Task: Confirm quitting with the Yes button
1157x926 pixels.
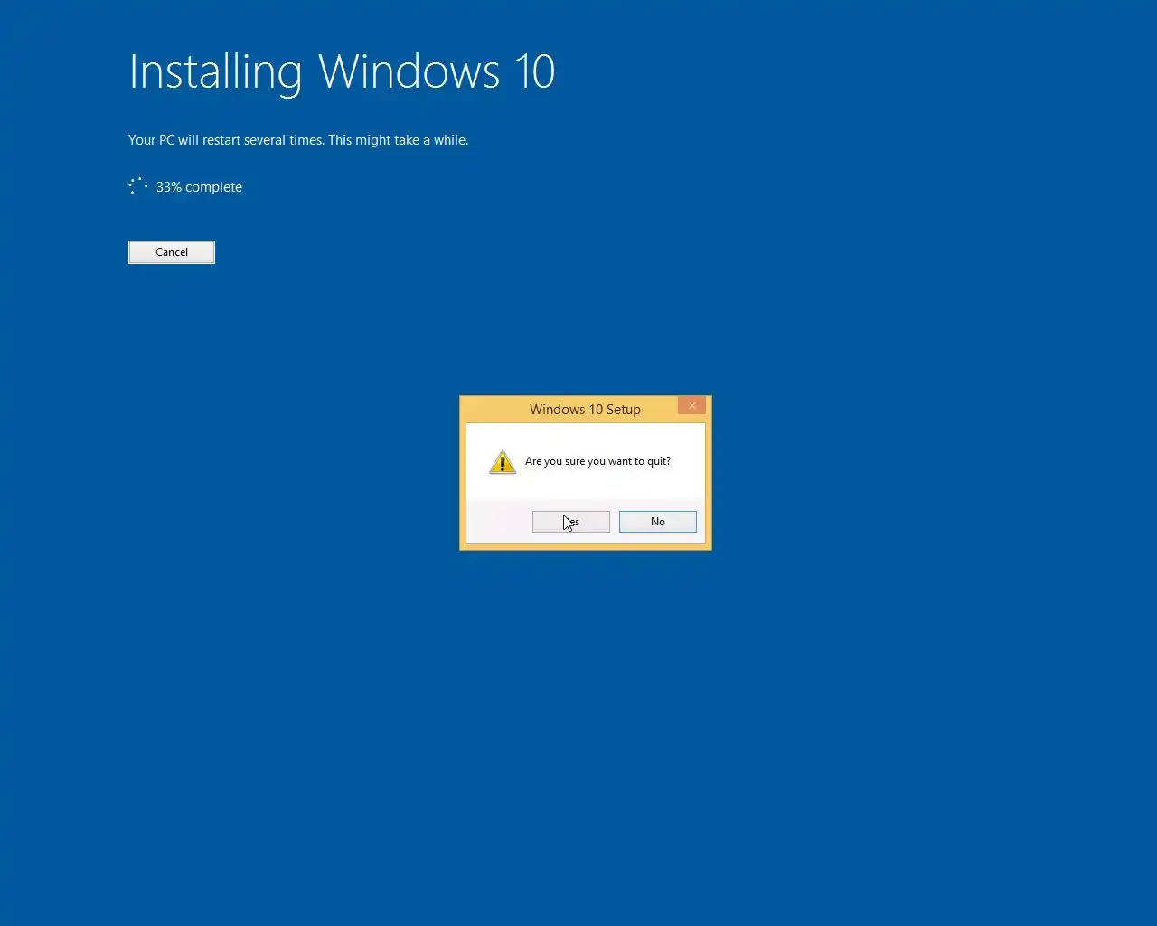Action: tap(570, 522)
